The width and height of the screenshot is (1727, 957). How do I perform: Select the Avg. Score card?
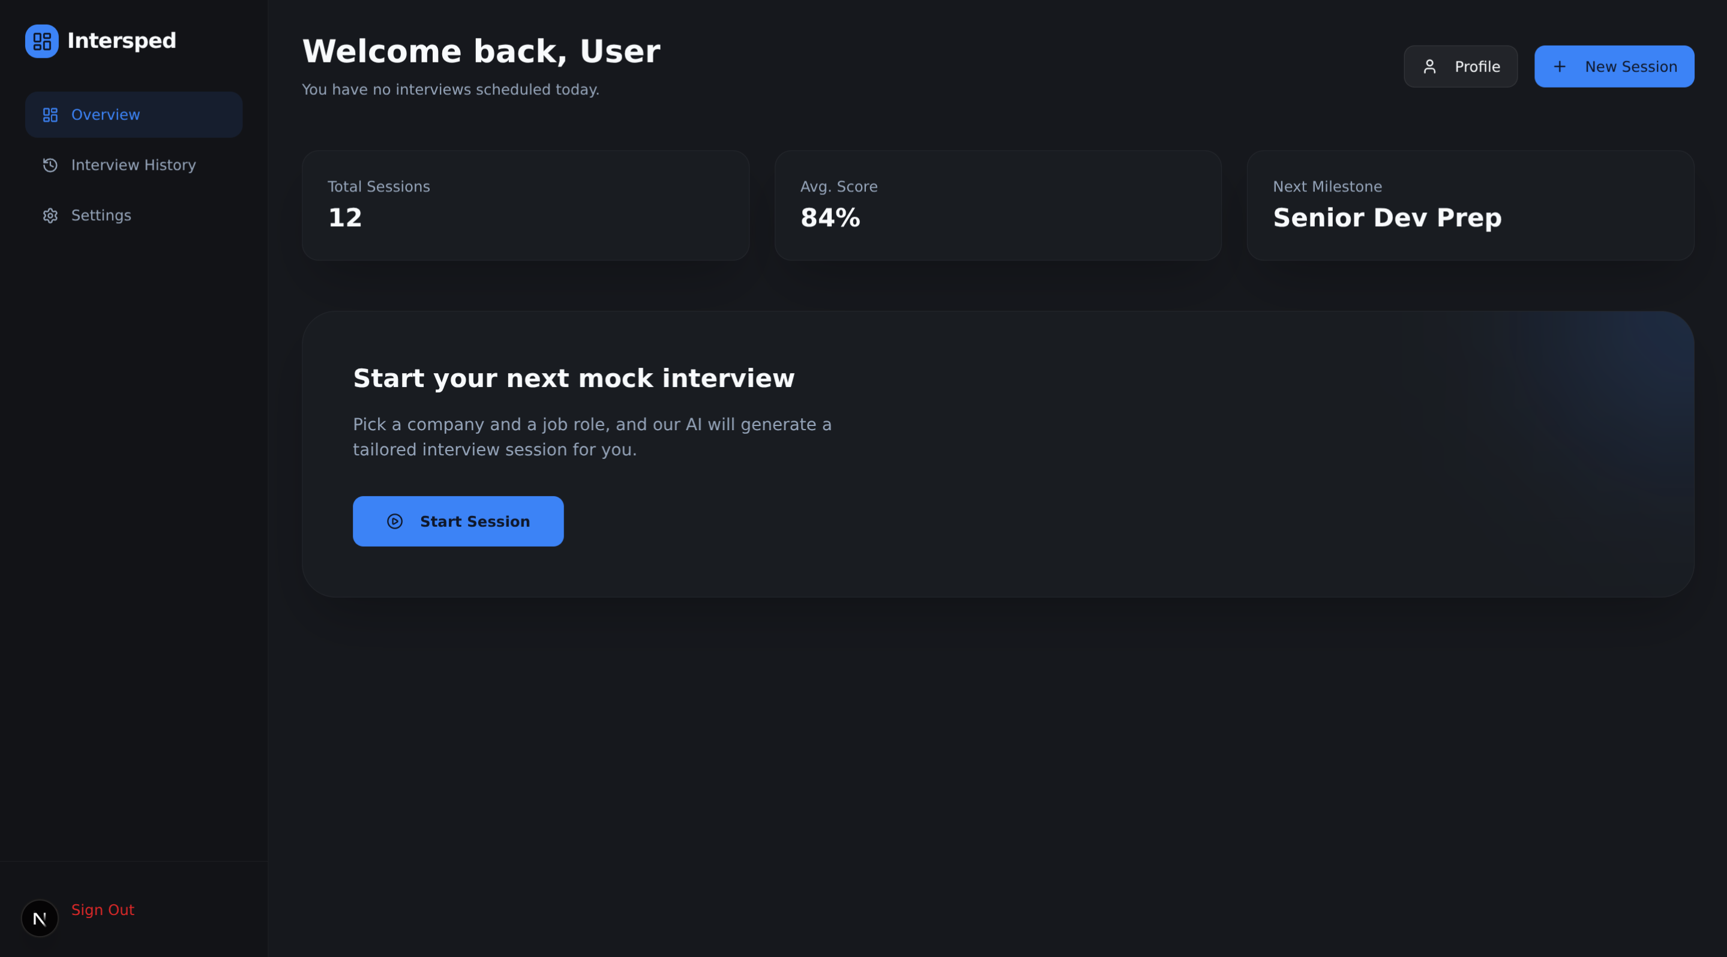(997, 205)
